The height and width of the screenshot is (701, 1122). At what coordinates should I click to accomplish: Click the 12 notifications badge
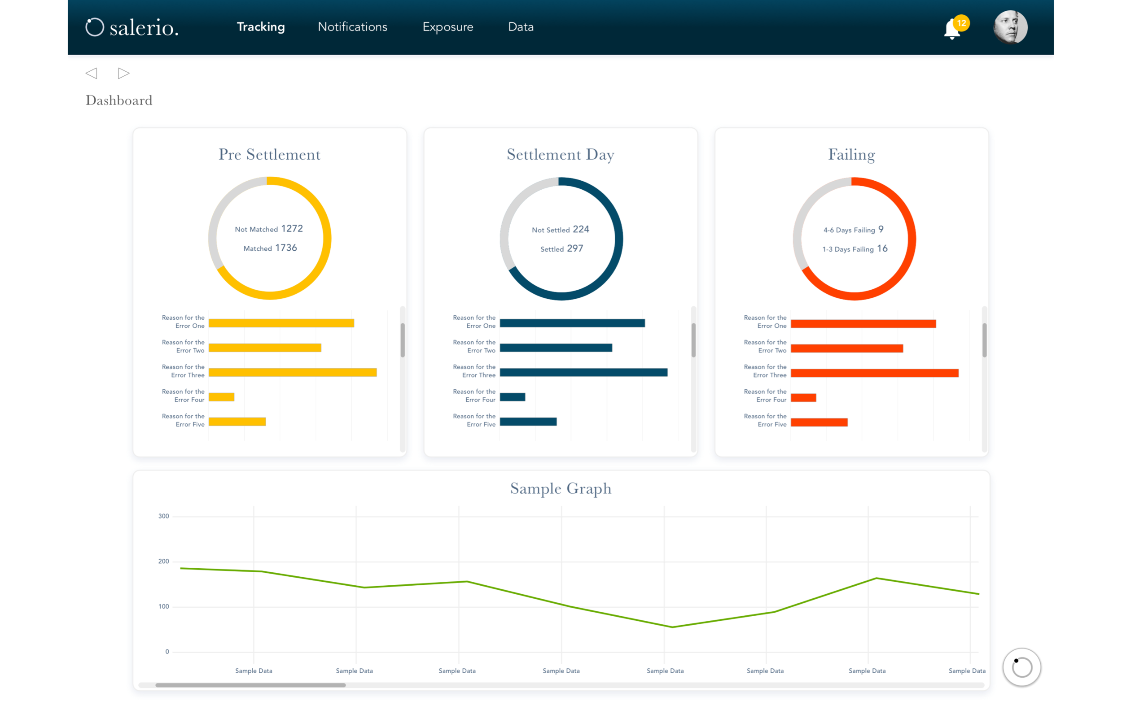tap(961, 23)
